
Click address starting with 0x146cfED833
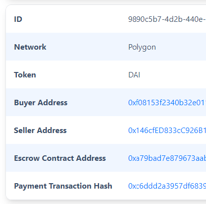167,131
